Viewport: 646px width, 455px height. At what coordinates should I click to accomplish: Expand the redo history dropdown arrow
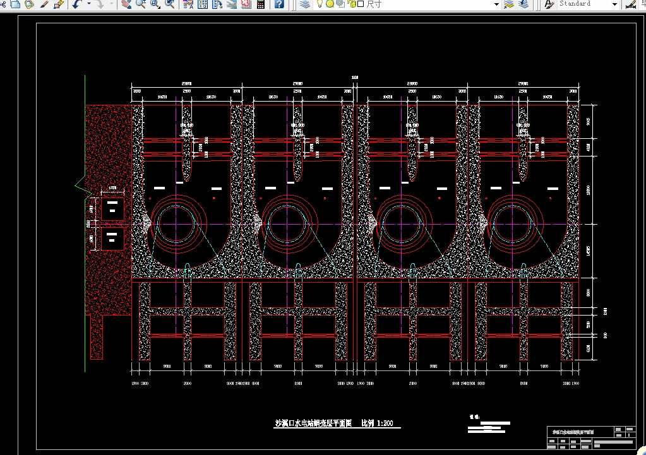click(112, 4)
